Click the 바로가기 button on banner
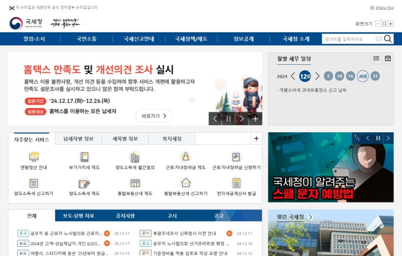 pyautogui.click(x=154, y=116)
